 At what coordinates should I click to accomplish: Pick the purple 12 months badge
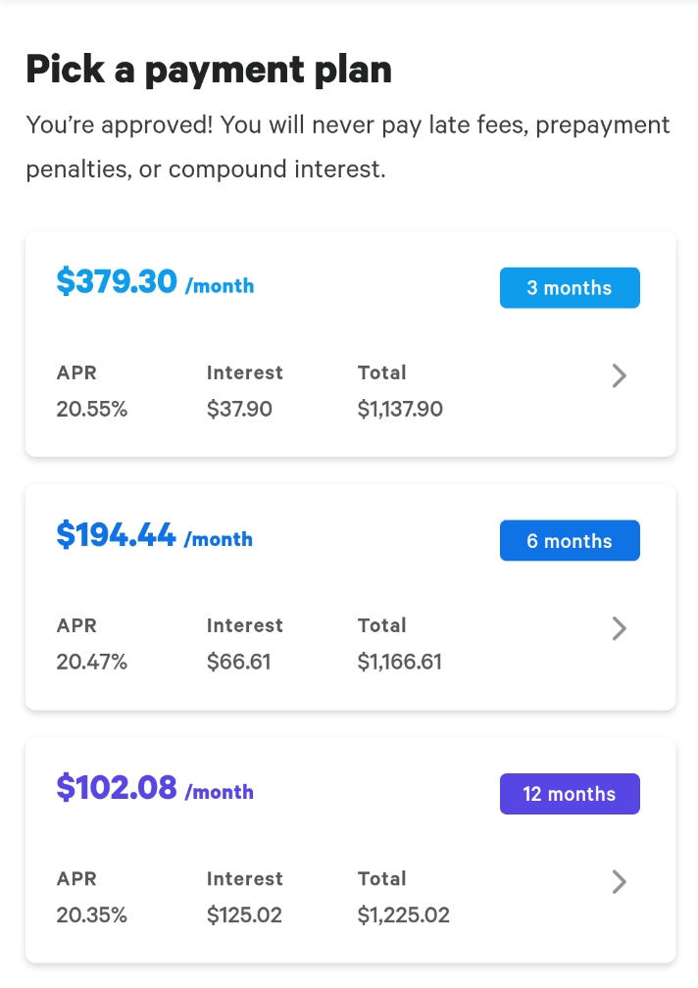570,794
